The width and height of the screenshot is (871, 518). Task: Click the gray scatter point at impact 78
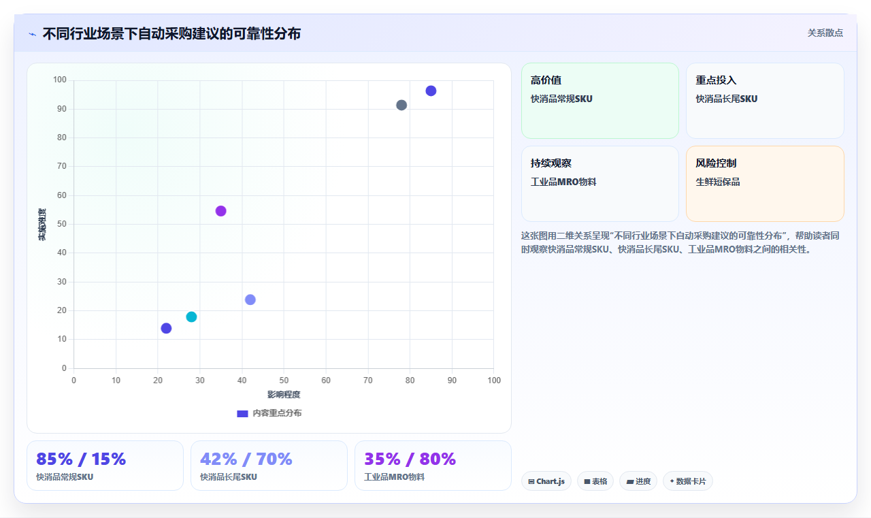pos(401,106)
